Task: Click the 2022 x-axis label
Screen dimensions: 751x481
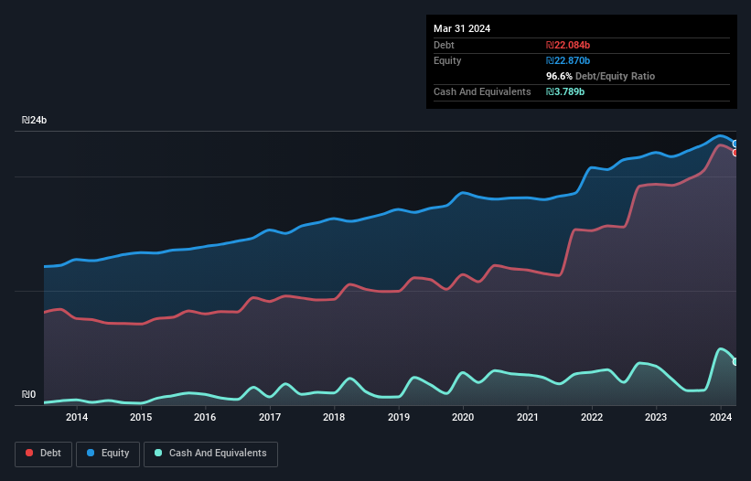Action: [592, 417]
